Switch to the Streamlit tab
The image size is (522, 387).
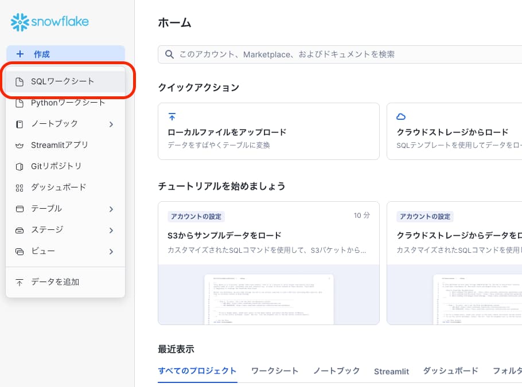pyautogui.click(x=391, y=372)
